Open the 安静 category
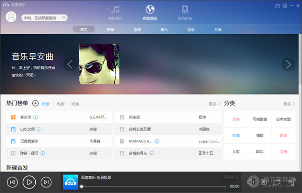Screen dimensions: 302x193 pos(283,152)
